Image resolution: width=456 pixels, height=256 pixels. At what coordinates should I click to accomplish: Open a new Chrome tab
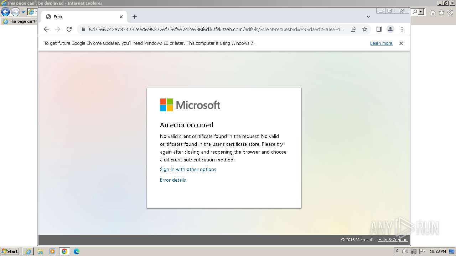point(134,17)
